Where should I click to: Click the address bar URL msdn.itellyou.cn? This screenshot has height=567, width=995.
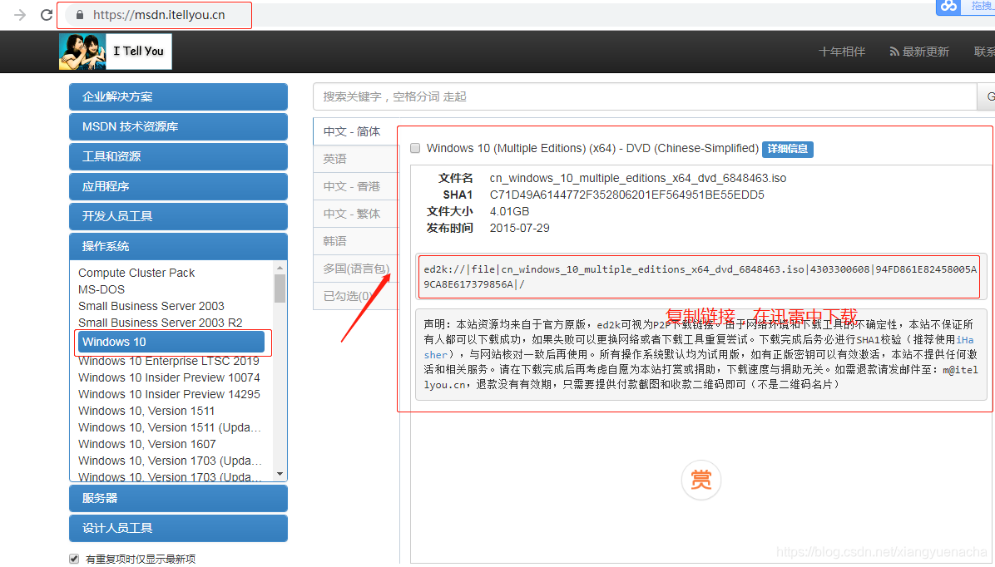(159, 15)
